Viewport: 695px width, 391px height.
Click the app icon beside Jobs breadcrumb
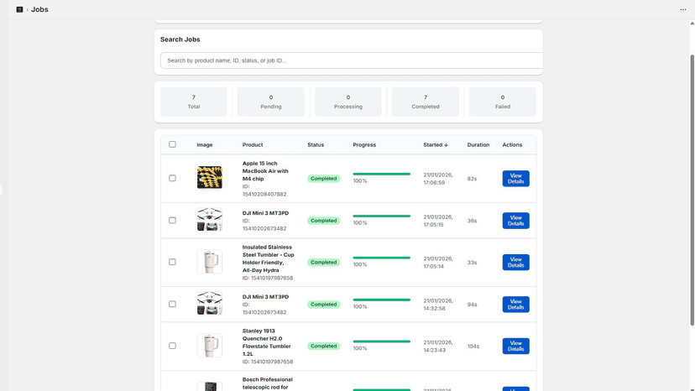pos(19,9)
